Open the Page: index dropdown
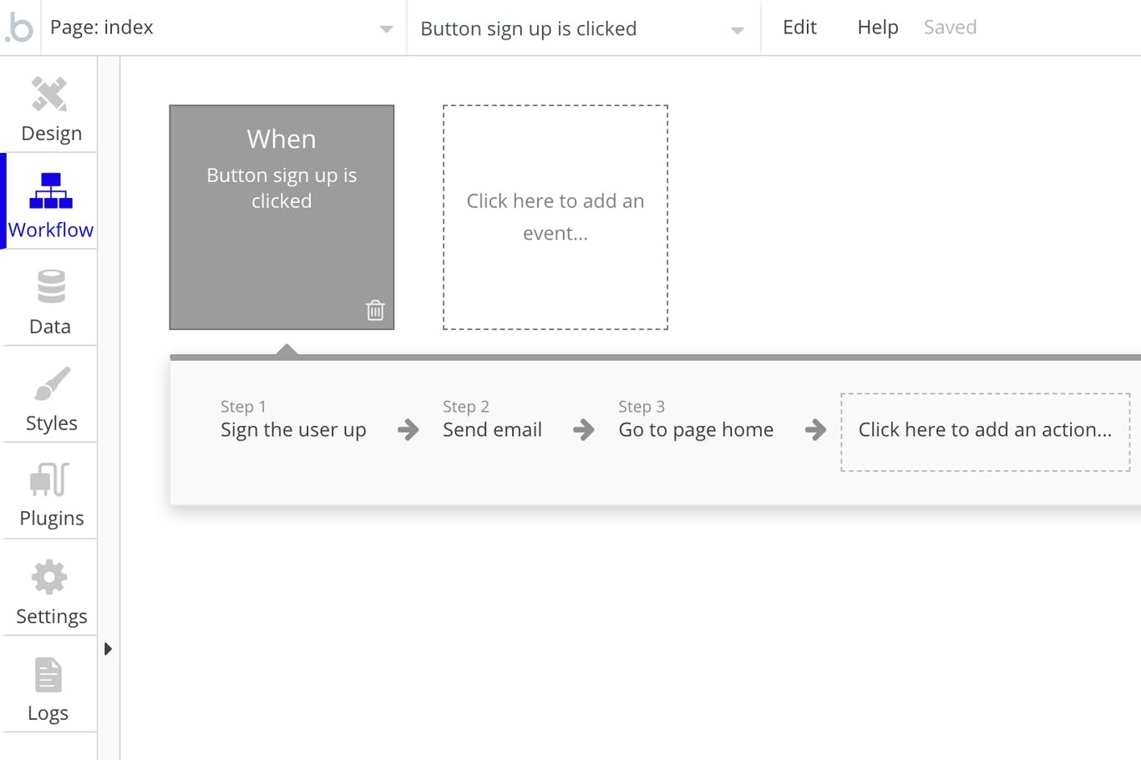 coord(223,28)
